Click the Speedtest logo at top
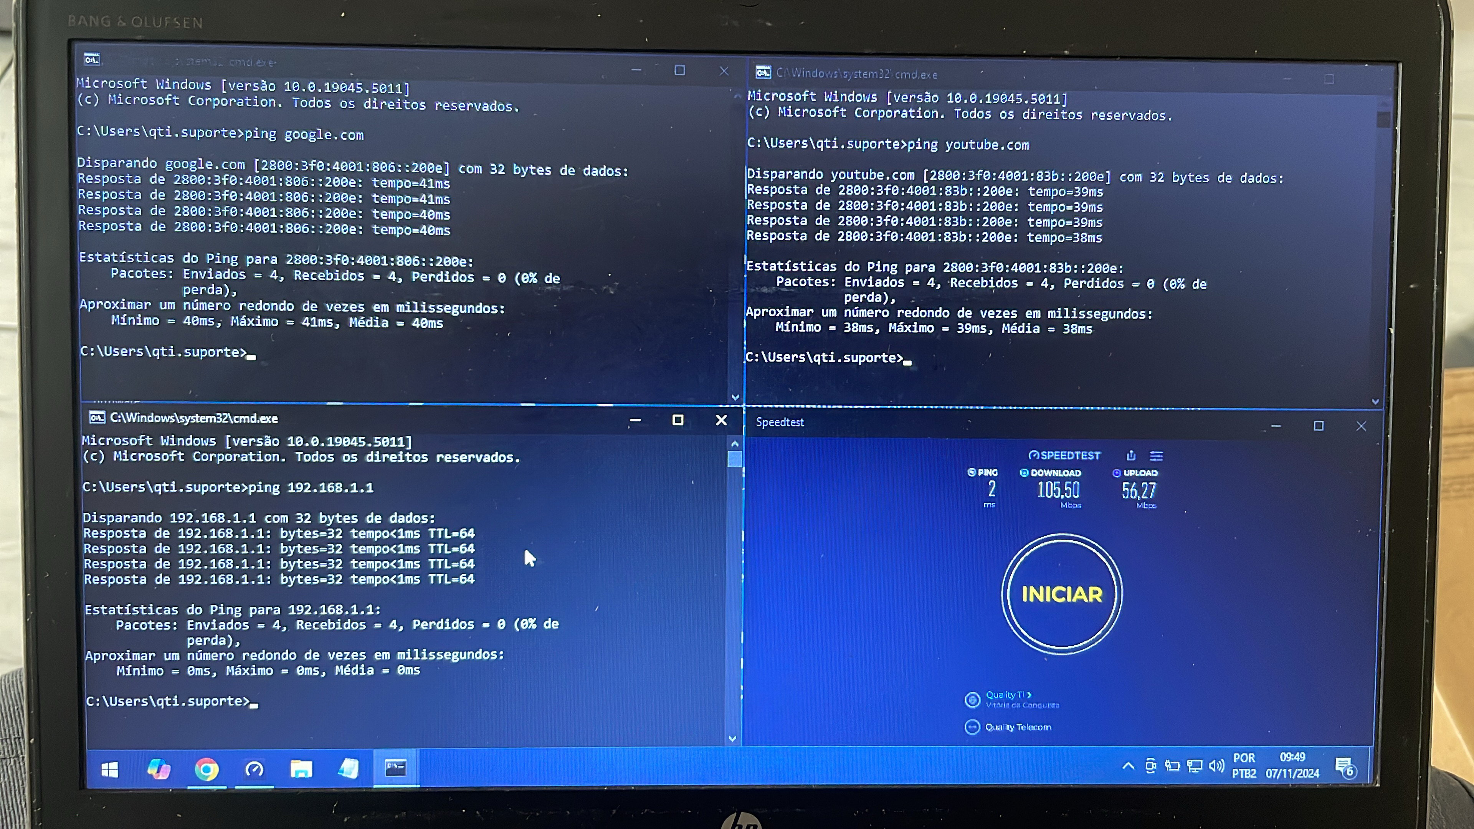The image size is (1474, 829). [1064, 456]
